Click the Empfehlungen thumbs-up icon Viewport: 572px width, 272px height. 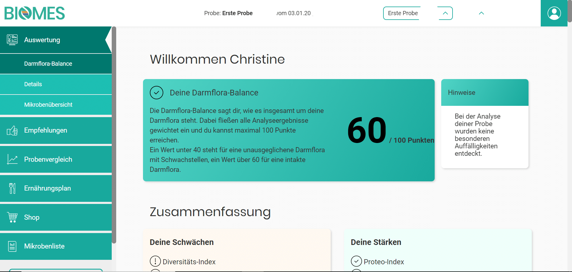(12, 131)
